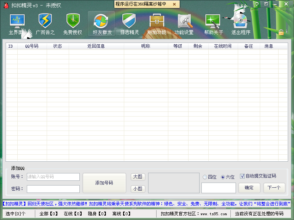Click the 选中[0]个 status entry
The width and height of the screenshot is (294, 220).
[15, 214]
